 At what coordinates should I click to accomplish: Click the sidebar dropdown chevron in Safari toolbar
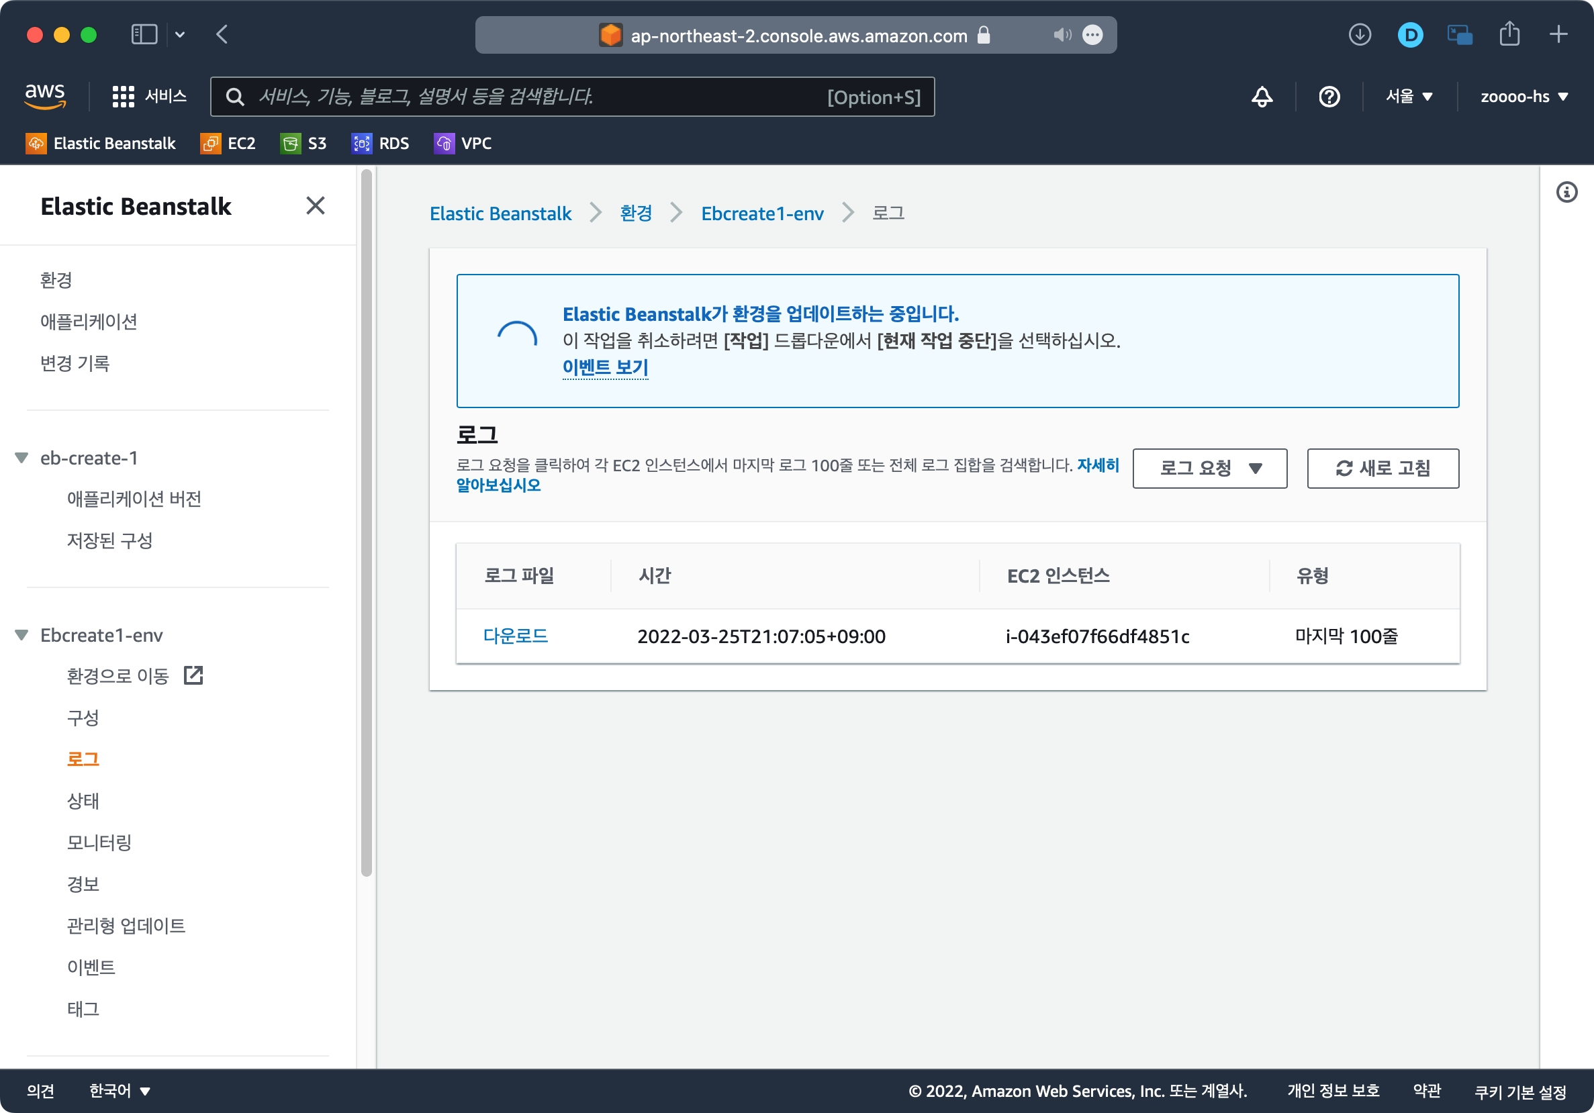[x=180, y=34]
